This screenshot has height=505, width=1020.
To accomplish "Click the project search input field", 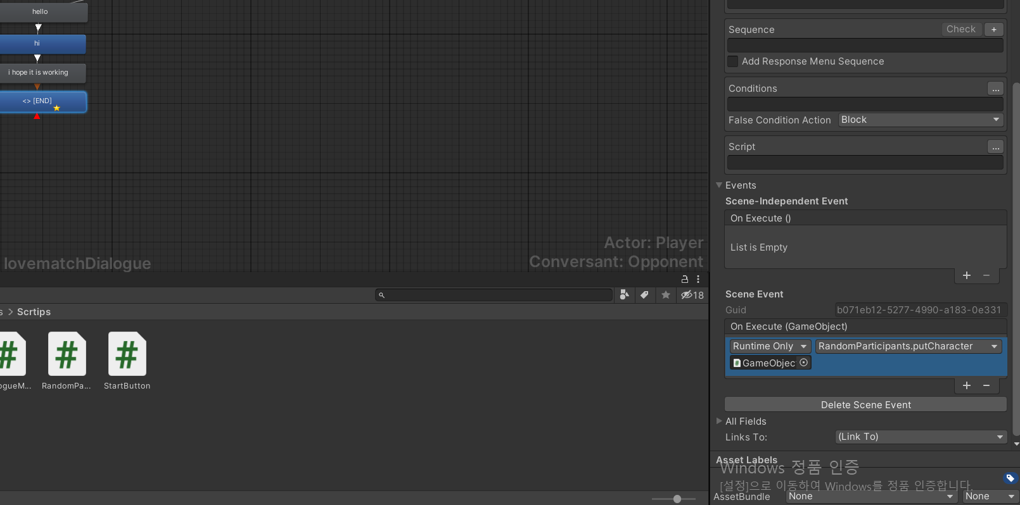I will tap(494, 295).
